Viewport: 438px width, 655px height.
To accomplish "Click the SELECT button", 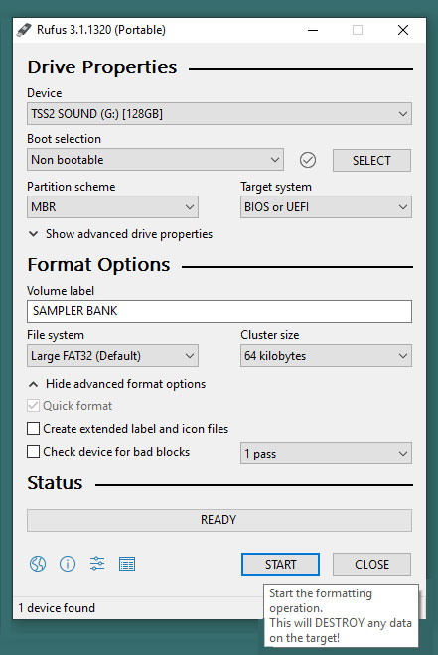I will click(371, 160).
